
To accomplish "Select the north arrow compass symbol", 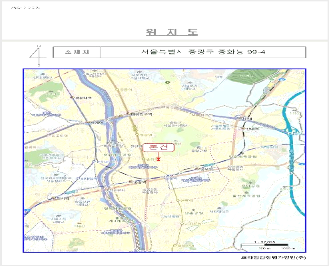I will pos(37,56).
